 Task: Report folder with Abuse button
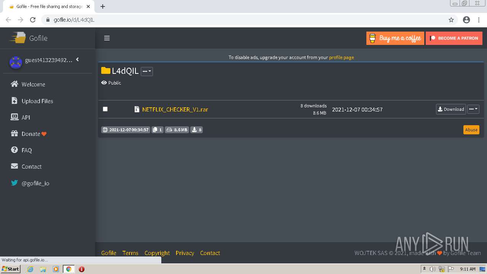(x=471, y=130)
